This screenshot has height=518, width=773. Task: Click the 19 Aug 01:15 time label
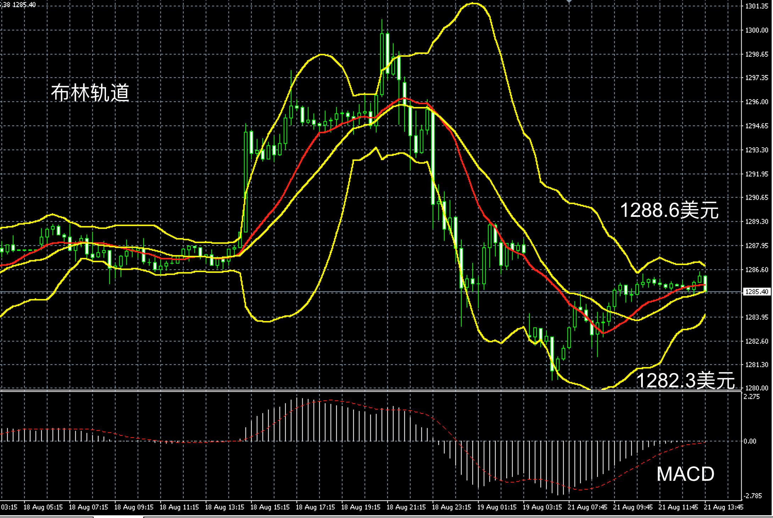point(497,507)
